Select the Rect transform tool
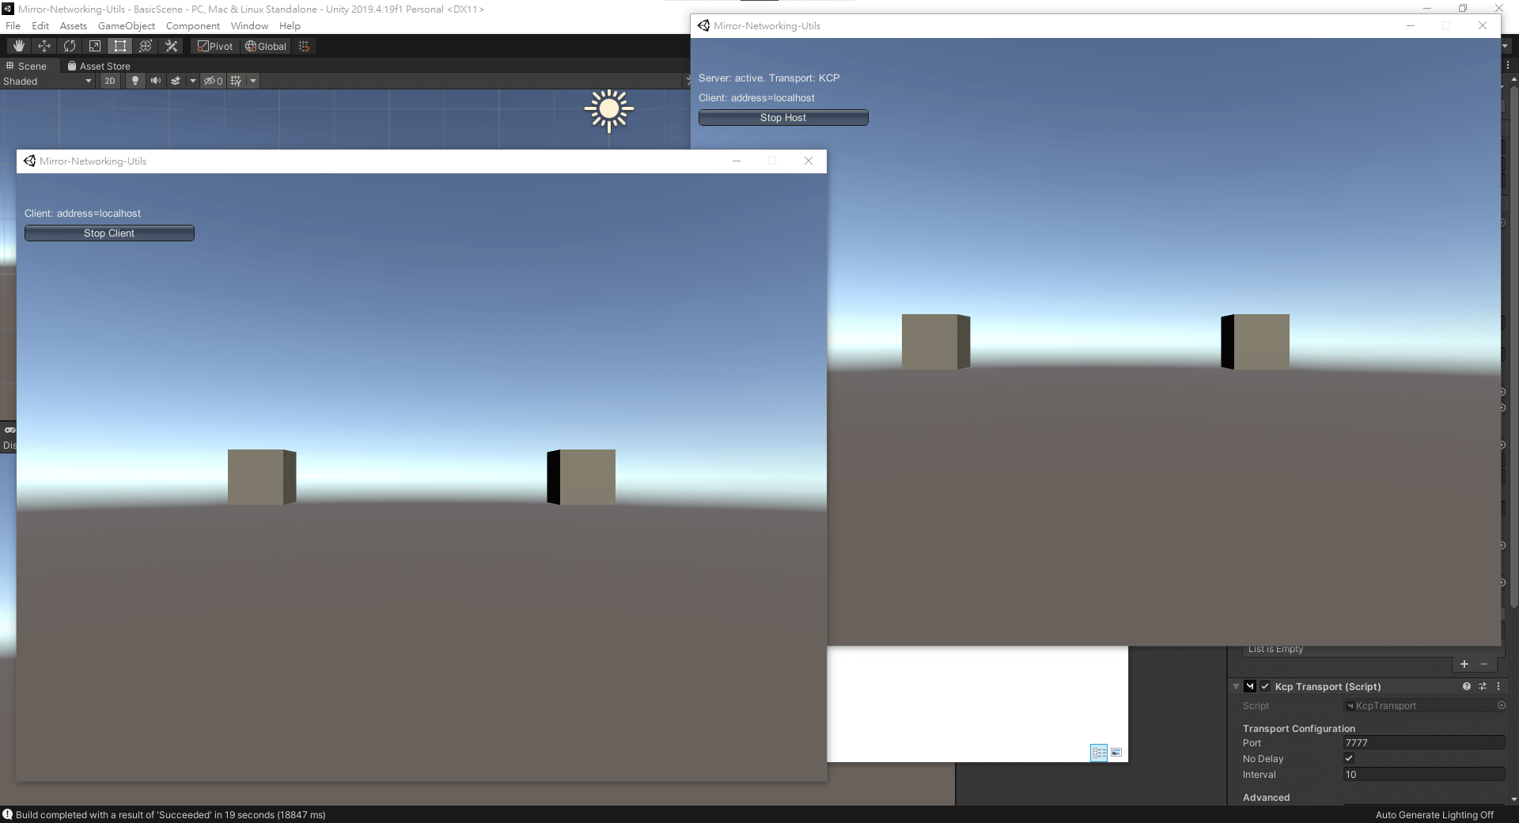 [x=120, y=46]
